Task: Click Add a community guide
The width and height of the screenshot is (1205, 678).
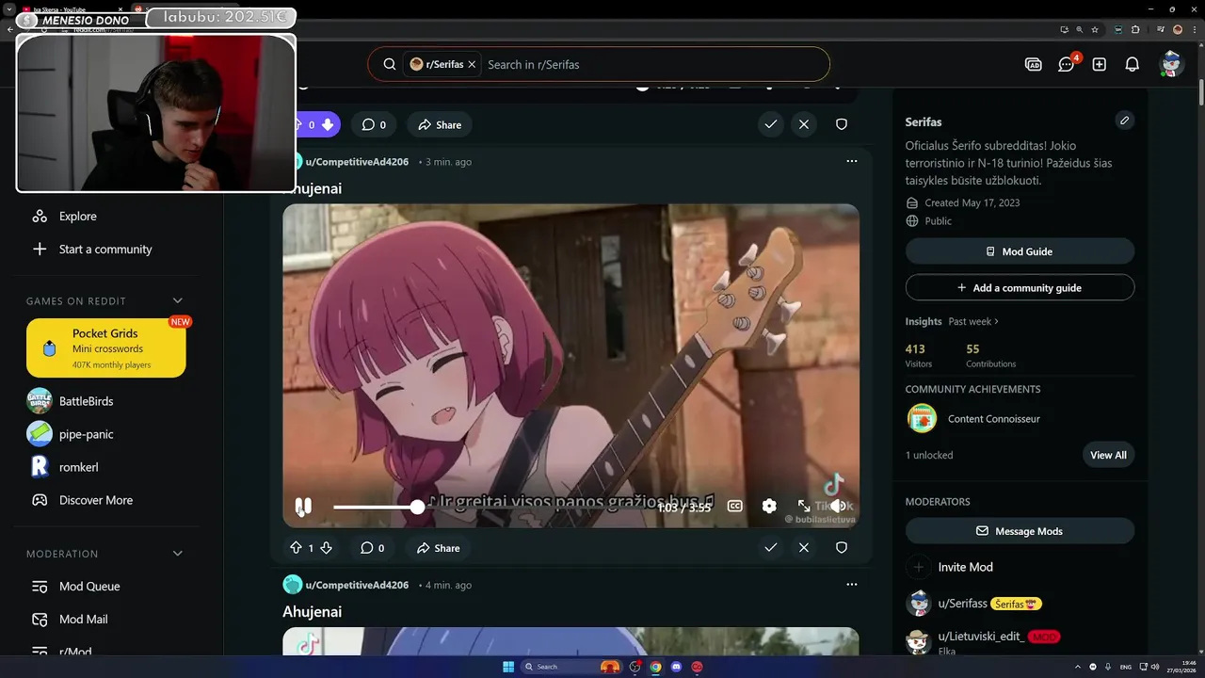Action: (x=1020, y=287)
